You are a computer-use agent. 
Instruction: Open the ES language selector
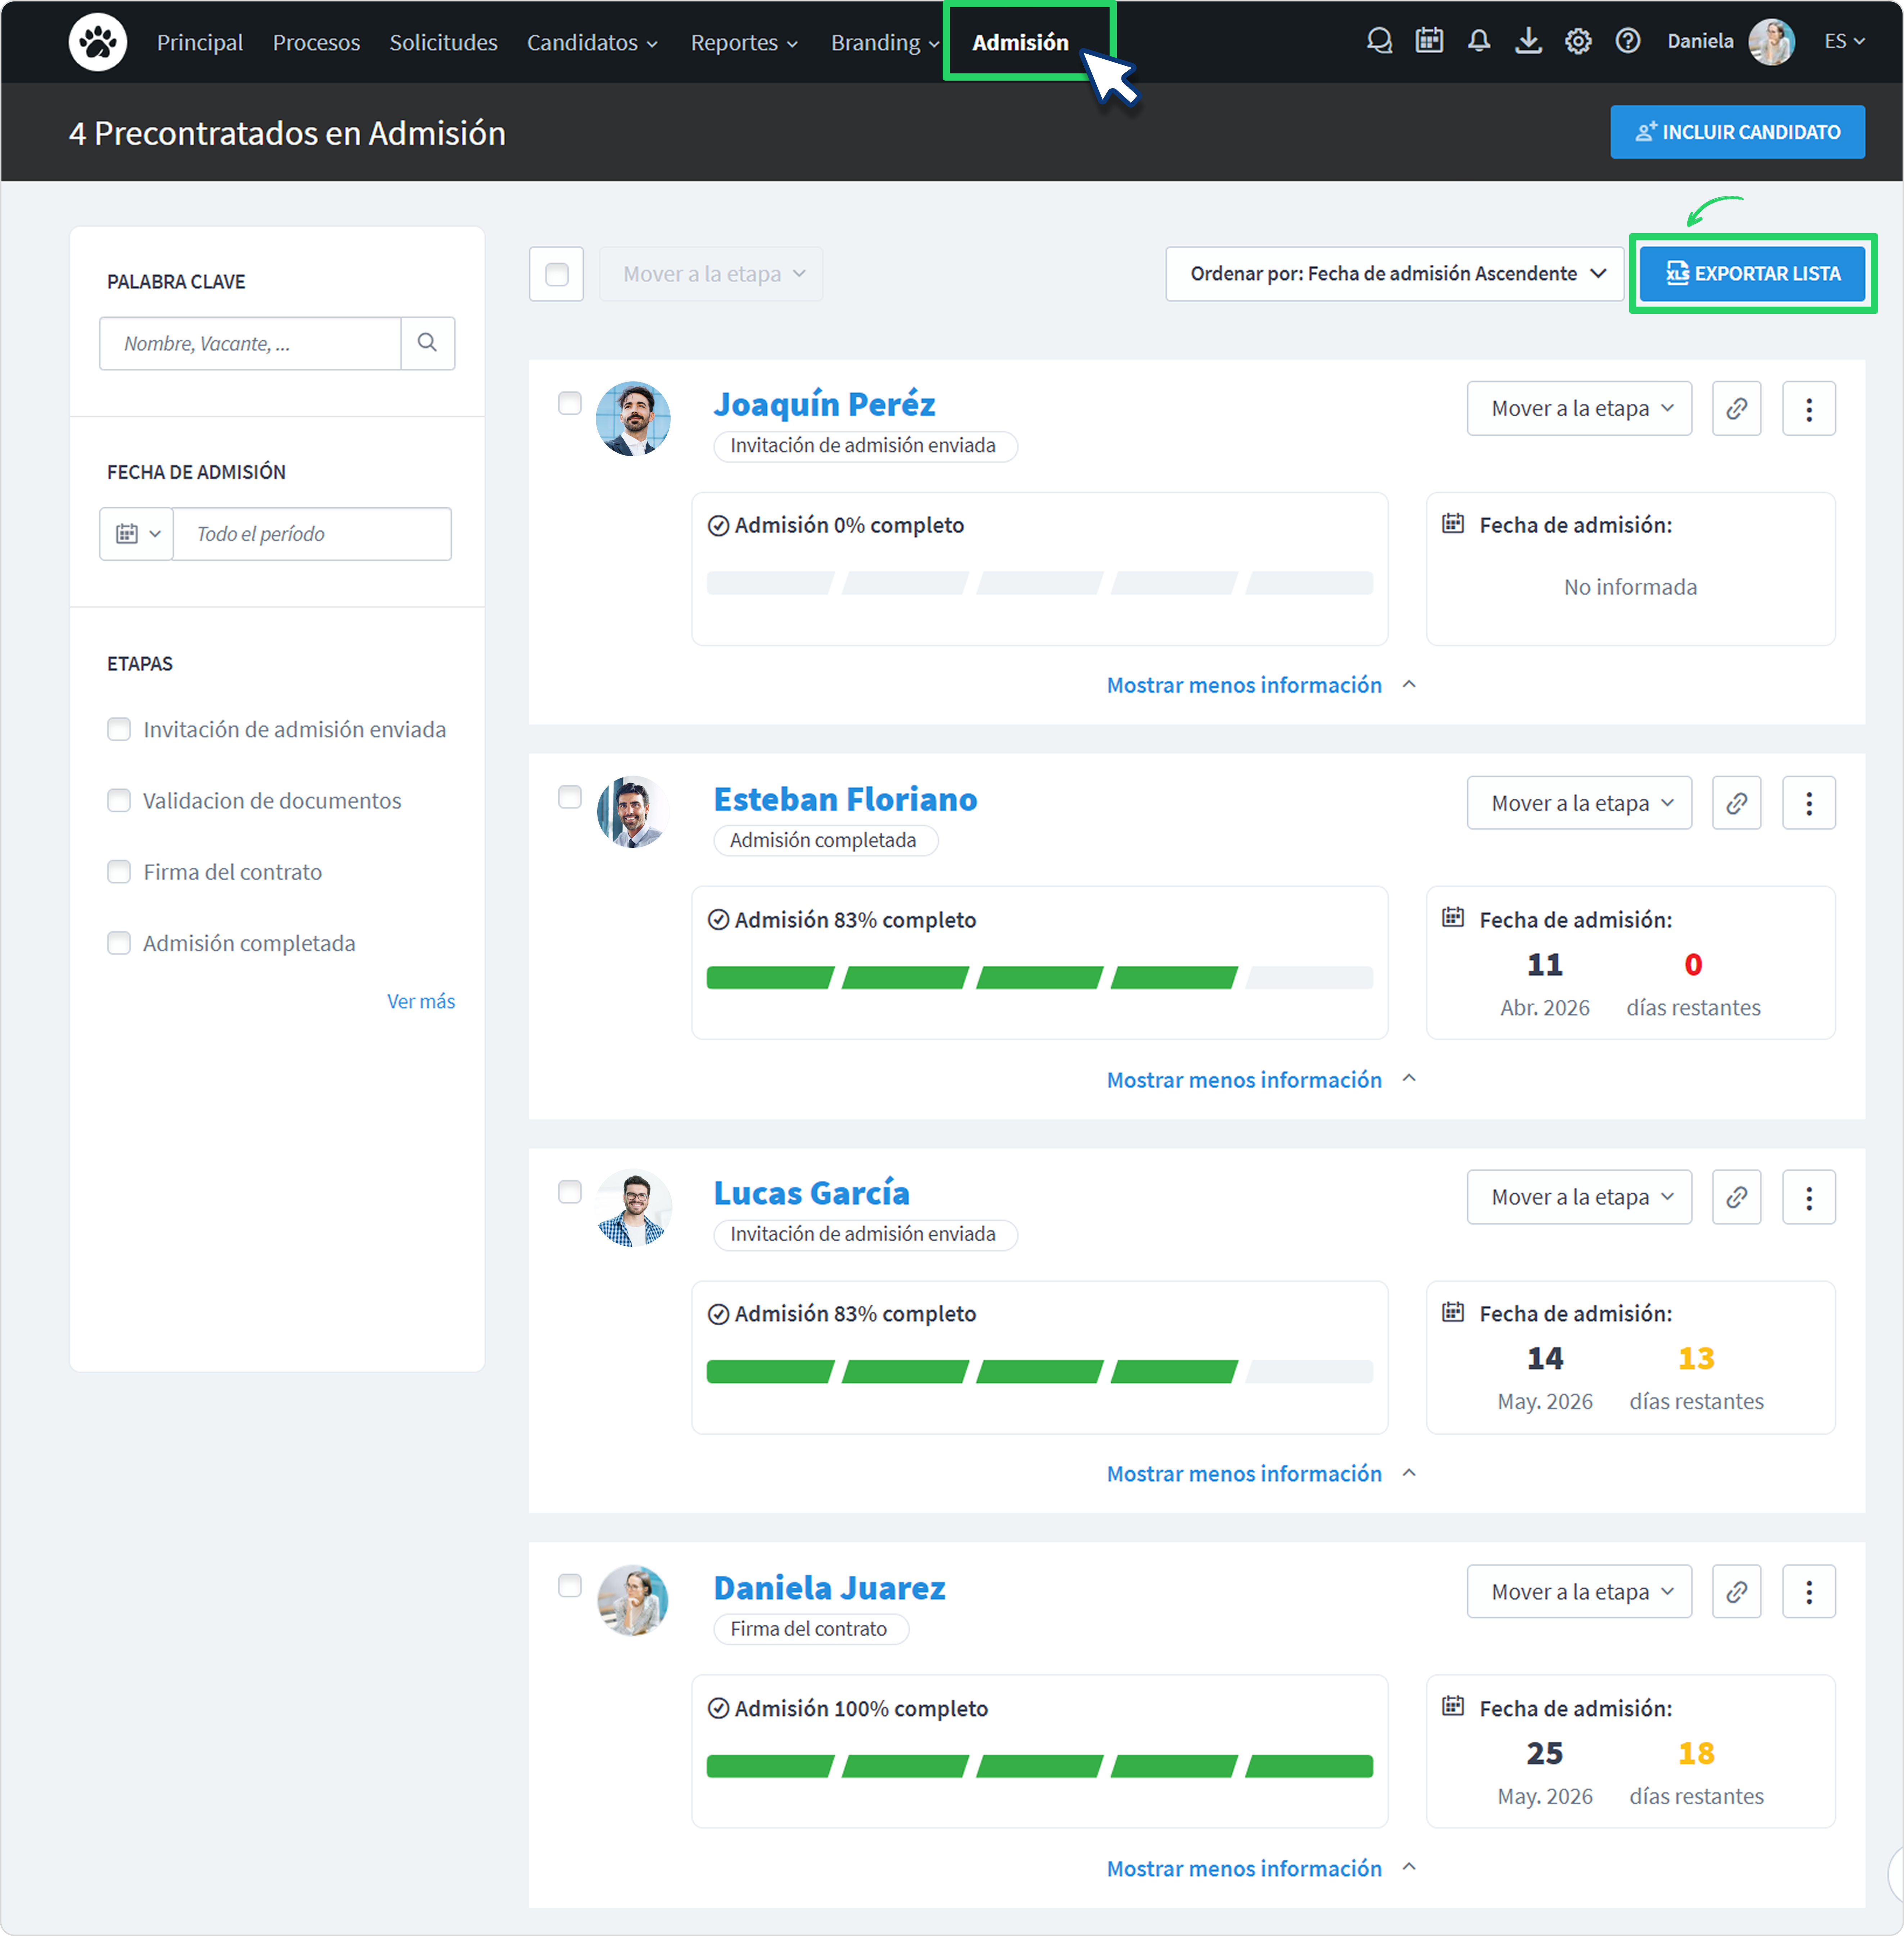click(x=1845, y=41)
